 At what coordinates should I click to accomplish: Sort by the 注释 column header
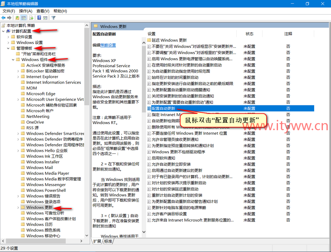[x=288, y=34]
